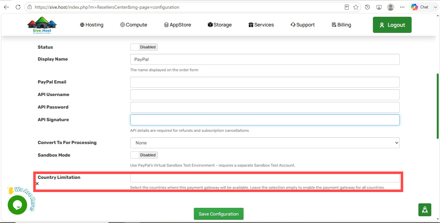The image size is (440, 223).
Task: Click the browser extension icon next to history
Action: point(379,7)
